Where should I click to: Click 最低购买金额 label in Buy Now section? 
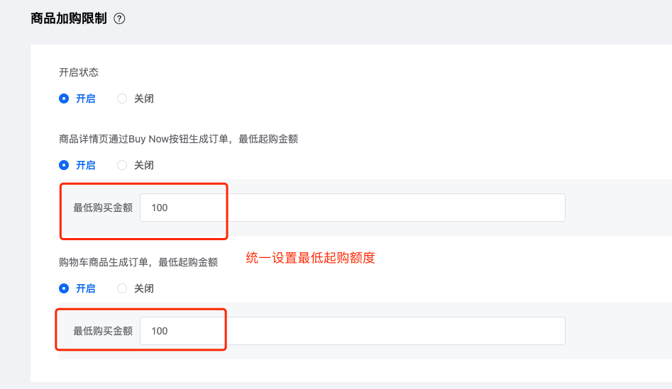[x=103, y=208]
